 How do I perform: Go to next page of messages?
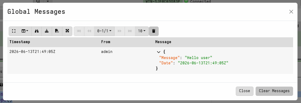tap(120, 31)
